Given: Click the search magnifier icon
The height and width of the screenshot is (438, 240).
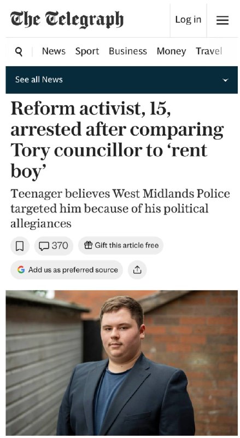Looking at the screenshot, I should pyautogui.click(x=19, y=51).
